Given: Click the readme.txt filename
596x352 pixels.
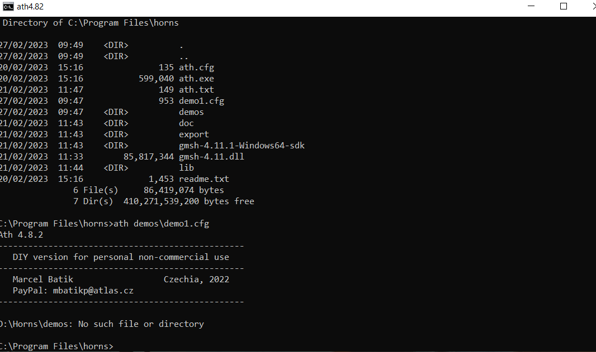Looking at the screenshot, I should [204, 179].
